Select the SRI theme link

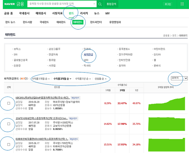(16, 55)
